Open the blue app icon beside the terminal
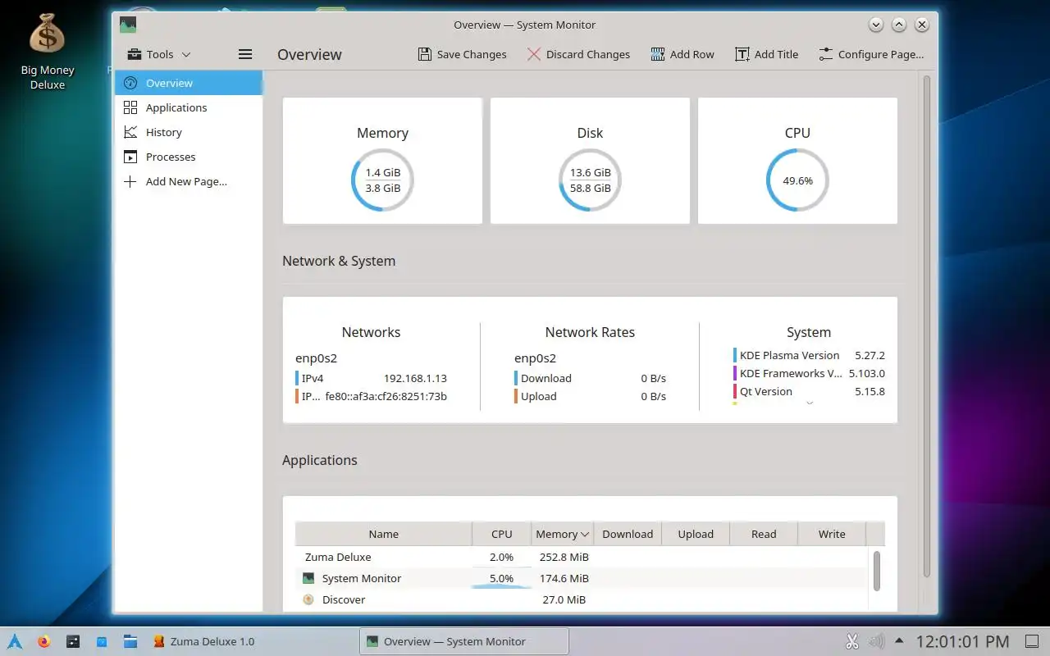Image resolution: width=1050 pixels, height=656 pixels. coord(102,641)
